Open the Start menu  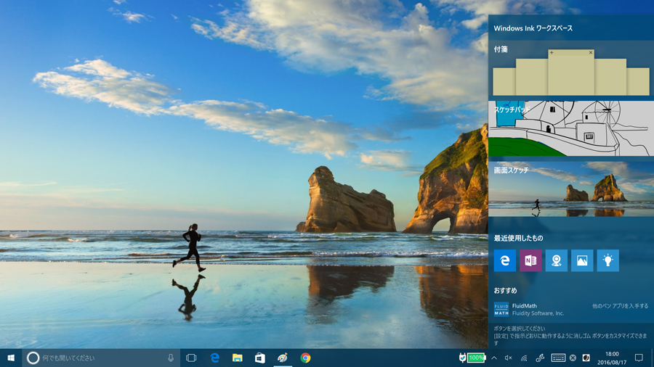tap(11, 358)
